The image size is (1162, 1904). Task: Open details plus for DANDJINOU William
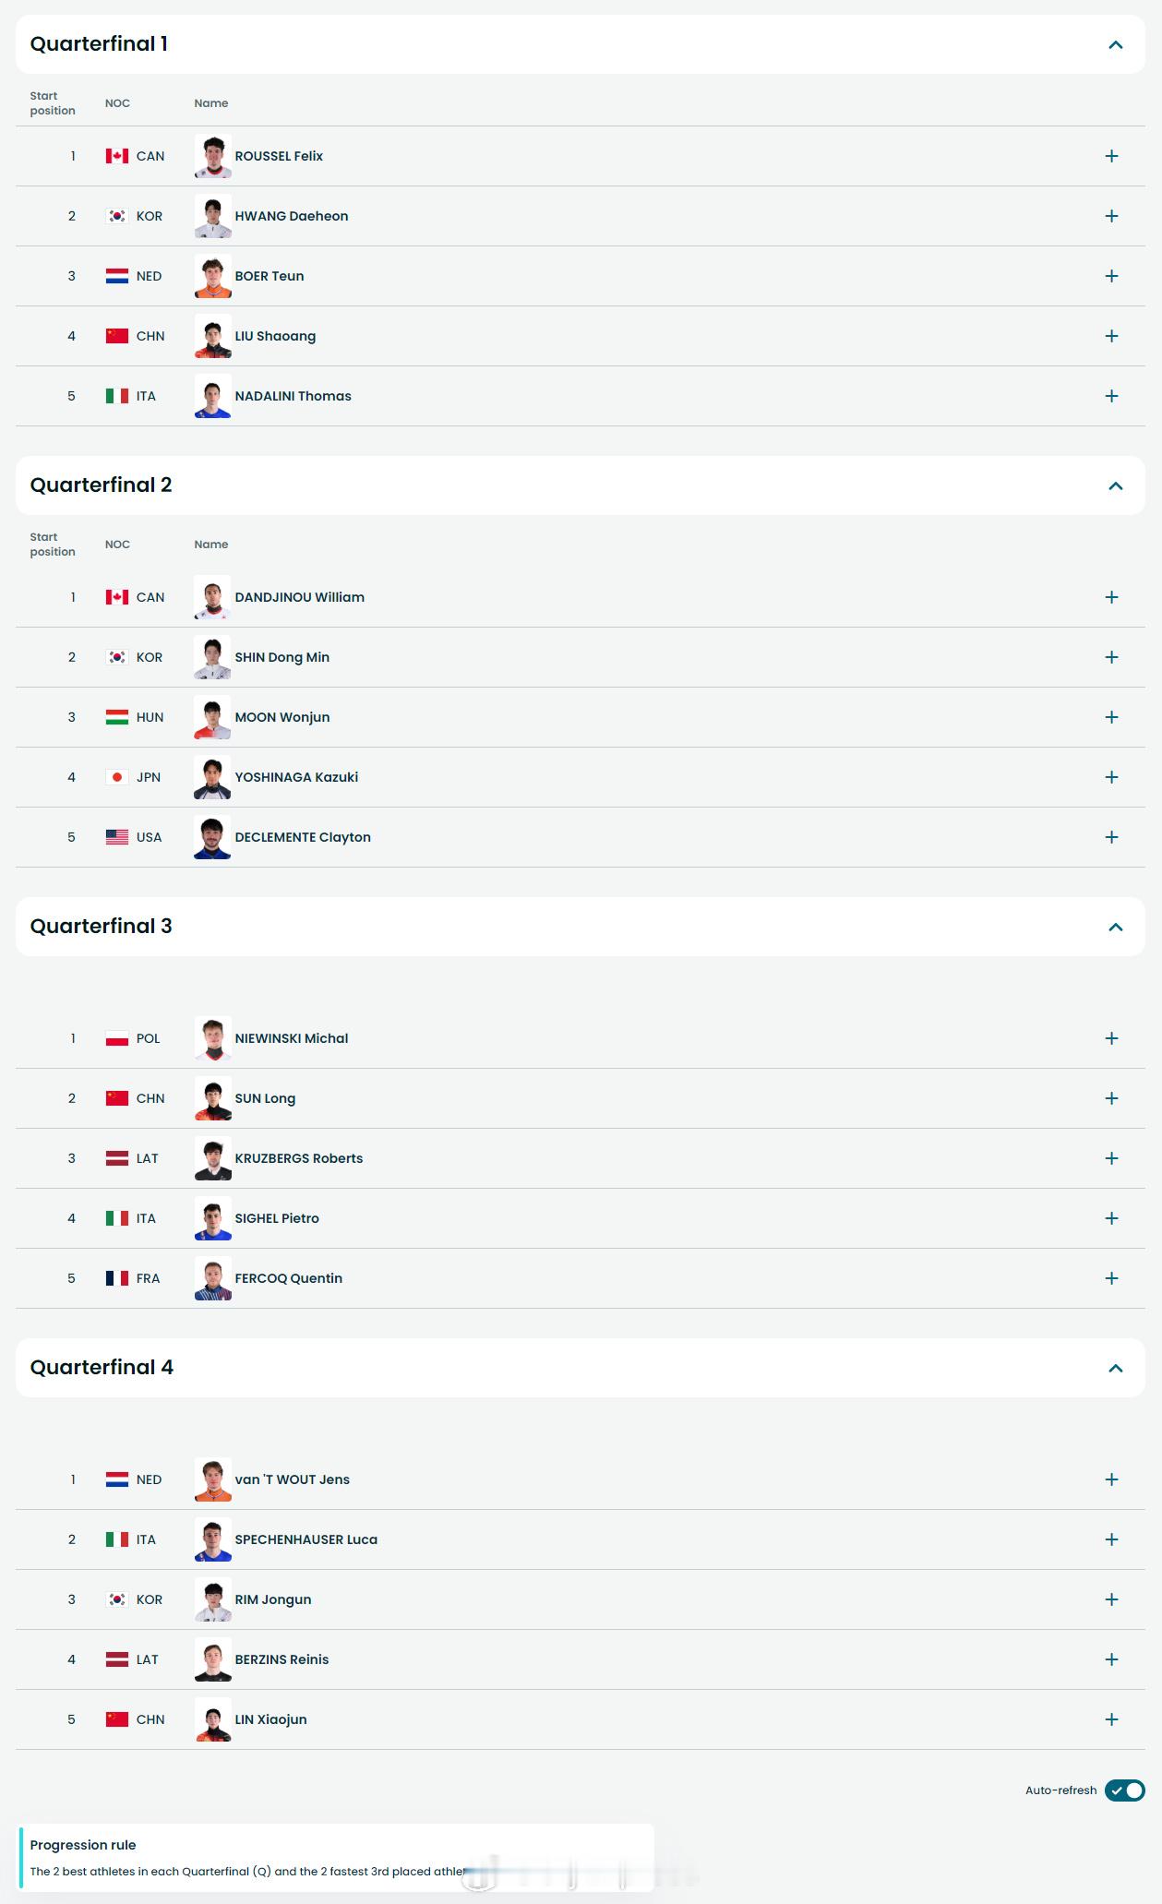tap(1111, 597)
